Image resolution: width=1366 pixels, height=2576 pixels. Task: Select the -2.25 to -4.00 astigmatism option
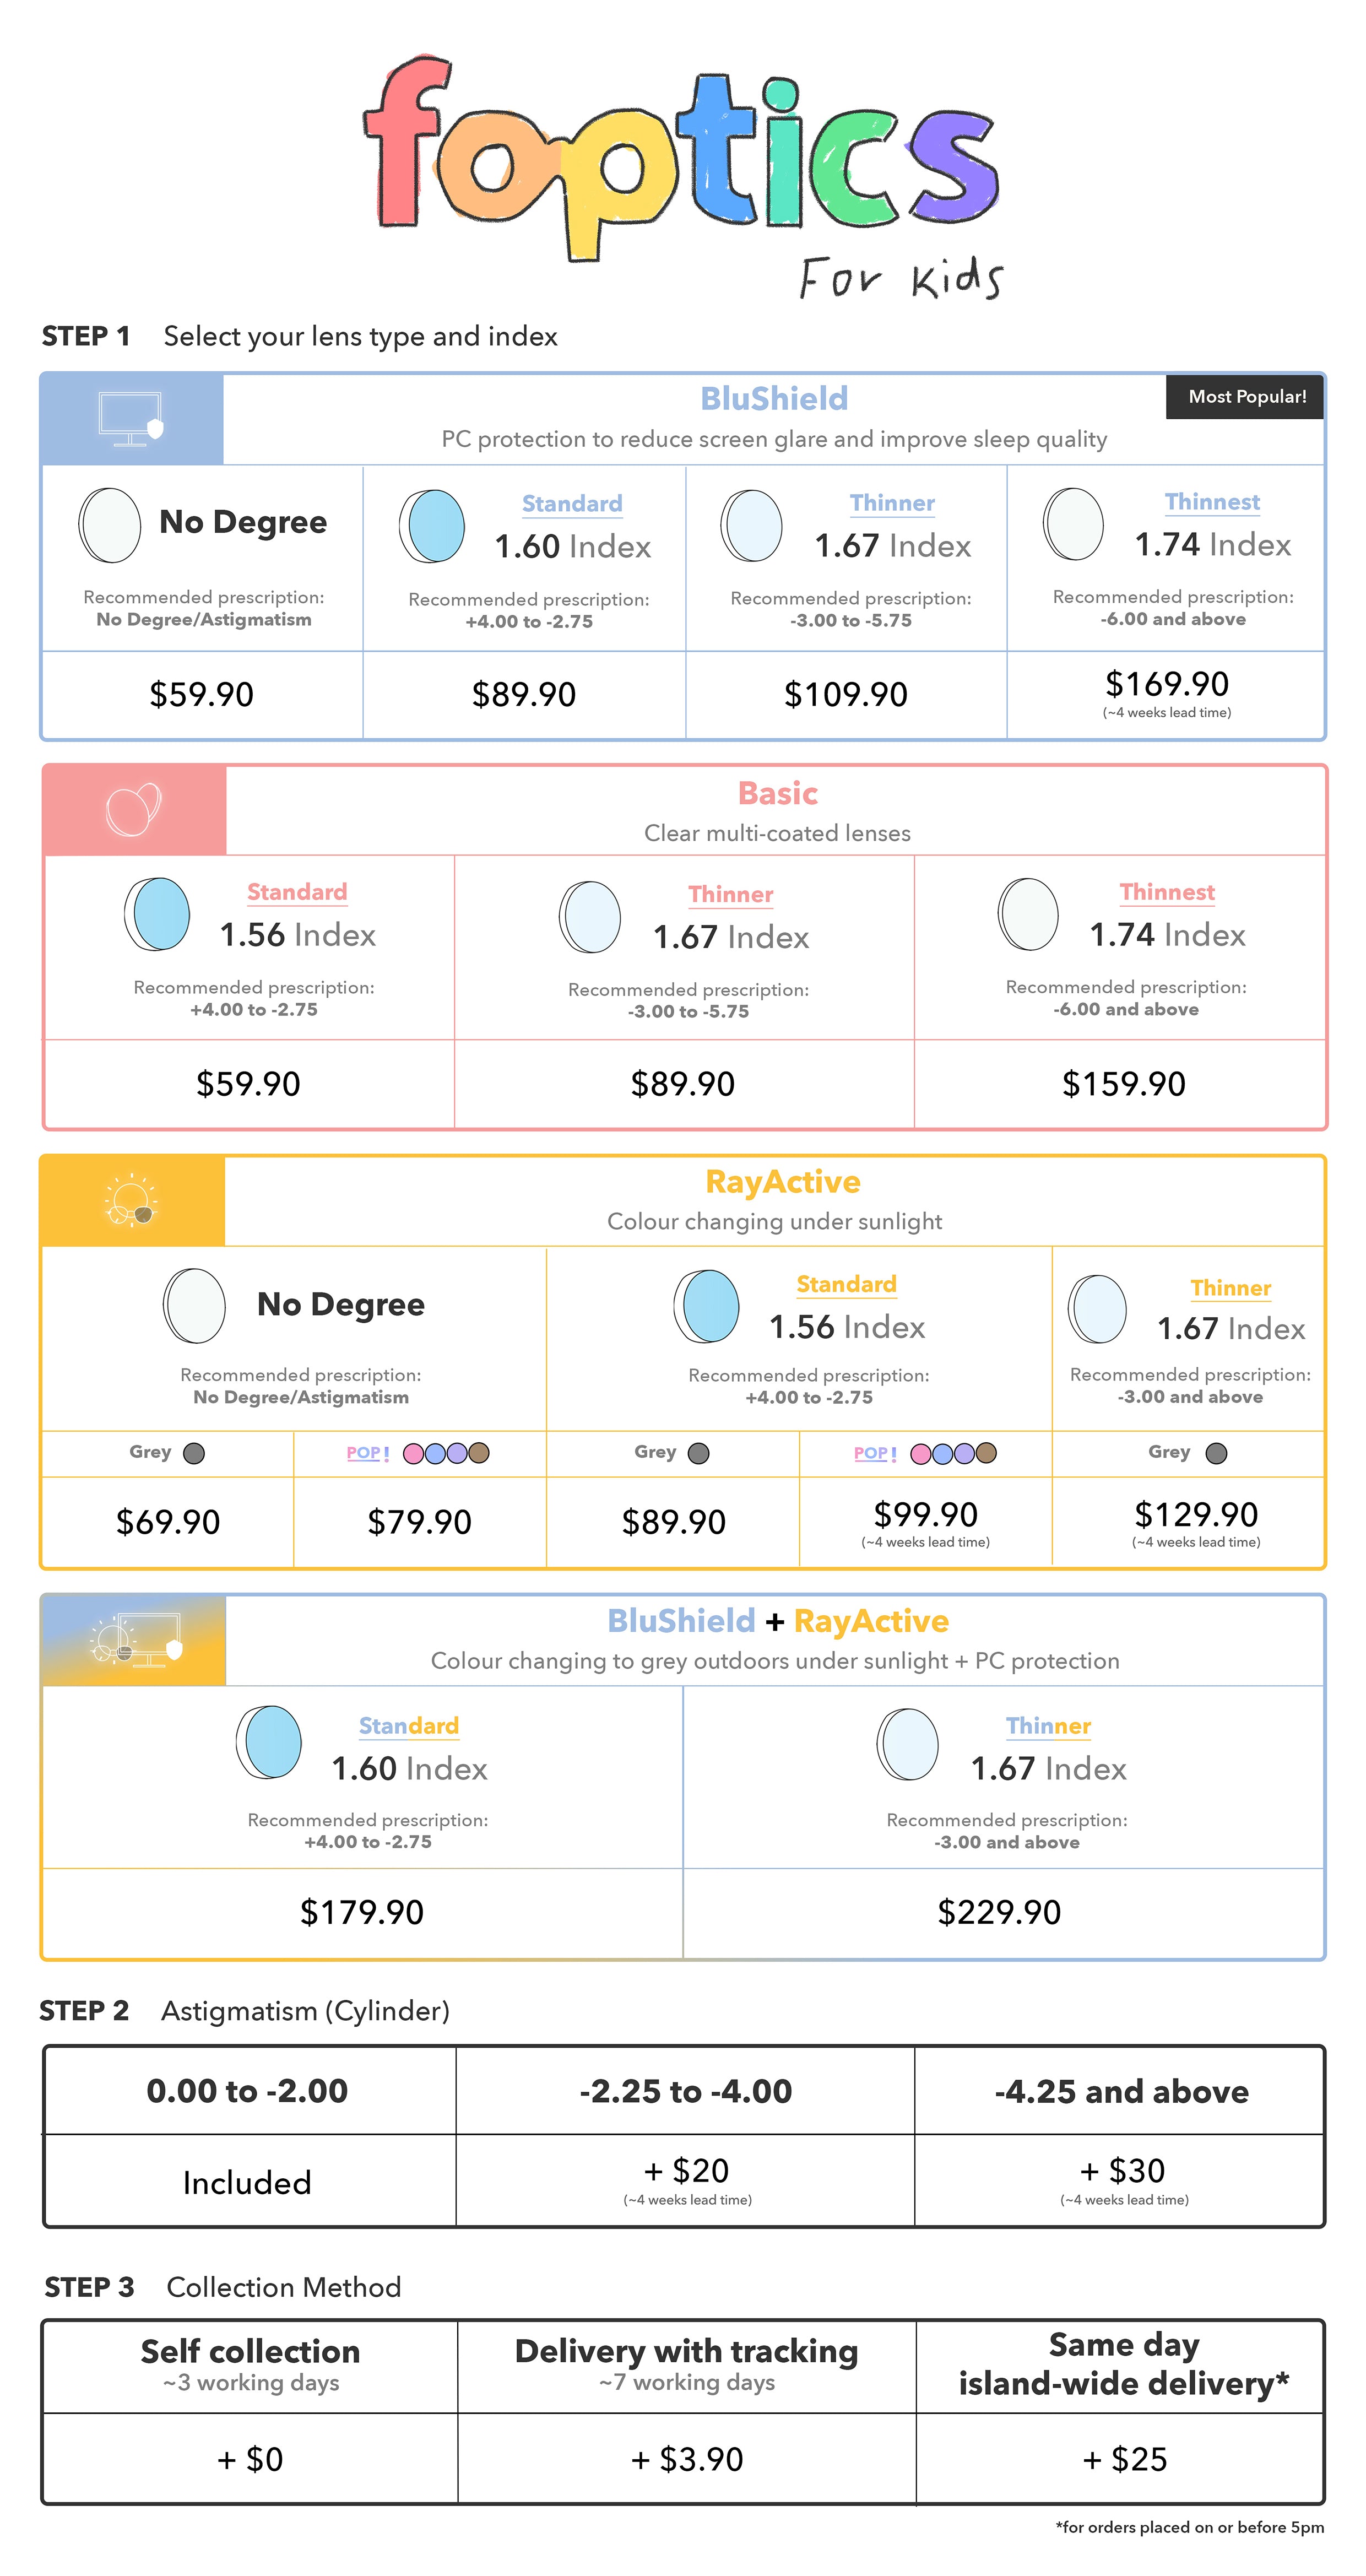[x=685, y=2091]
